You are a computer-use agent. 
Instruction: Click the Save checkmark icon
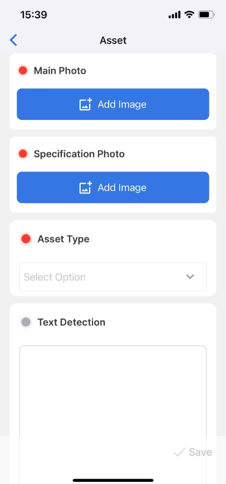[x=179, y=452]
